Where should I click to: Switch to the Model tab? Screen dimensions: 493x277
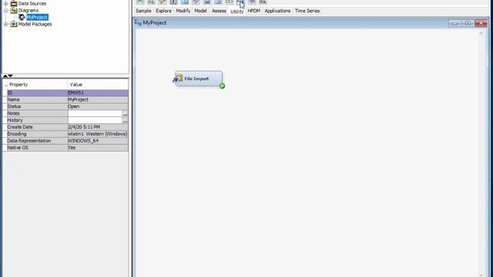coord(200,11)
